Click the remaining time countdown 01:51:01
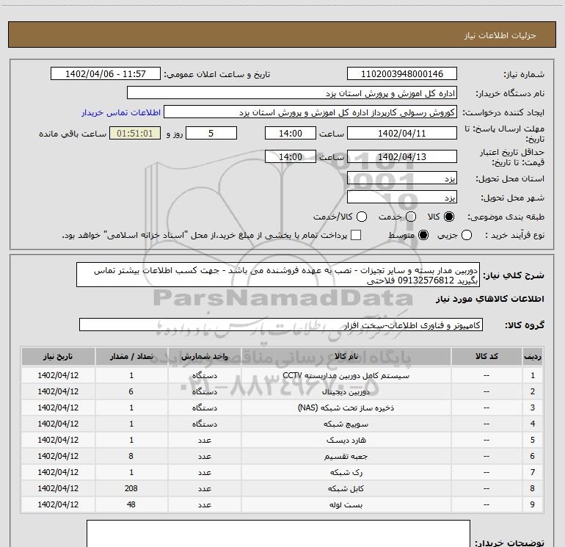 coord(135,134)
